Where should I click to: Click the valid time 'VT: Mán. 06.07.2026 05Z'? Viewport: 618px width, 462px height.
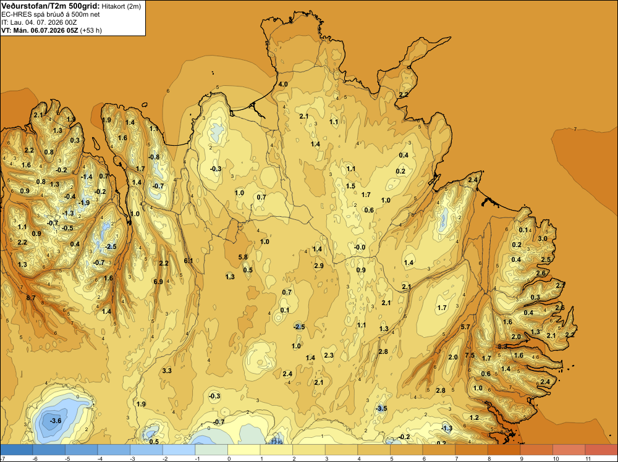40,30
